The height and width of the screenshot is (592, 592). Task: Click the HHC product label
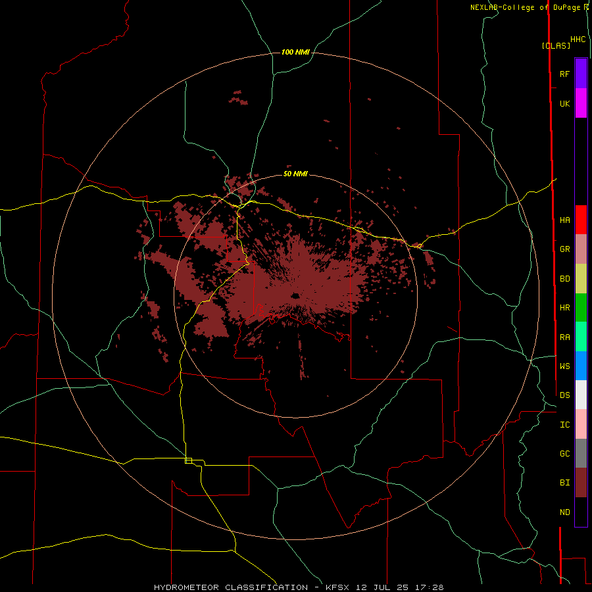[578, 39]
